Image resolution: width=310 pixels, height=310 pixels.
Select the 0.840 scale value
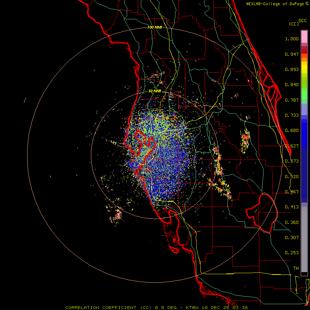point(292,85)
